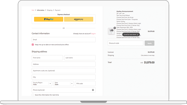
Task: Select the Payment breadcrumb step
Action: click(x=58, y=10)
